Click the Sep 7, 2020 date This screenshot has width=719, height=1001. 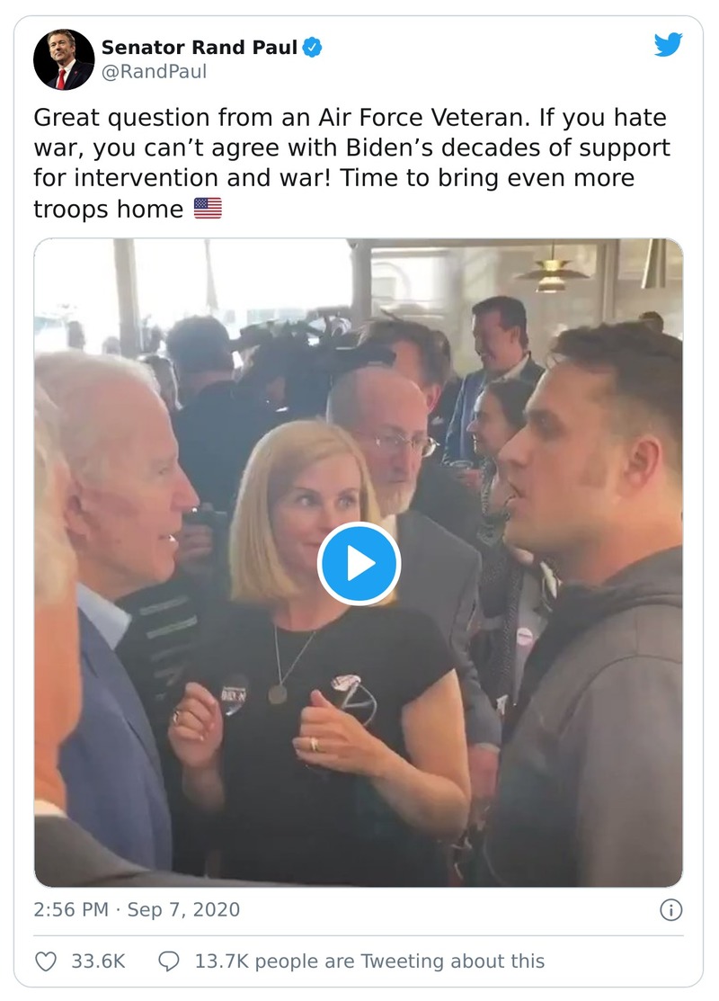[183, 909]
